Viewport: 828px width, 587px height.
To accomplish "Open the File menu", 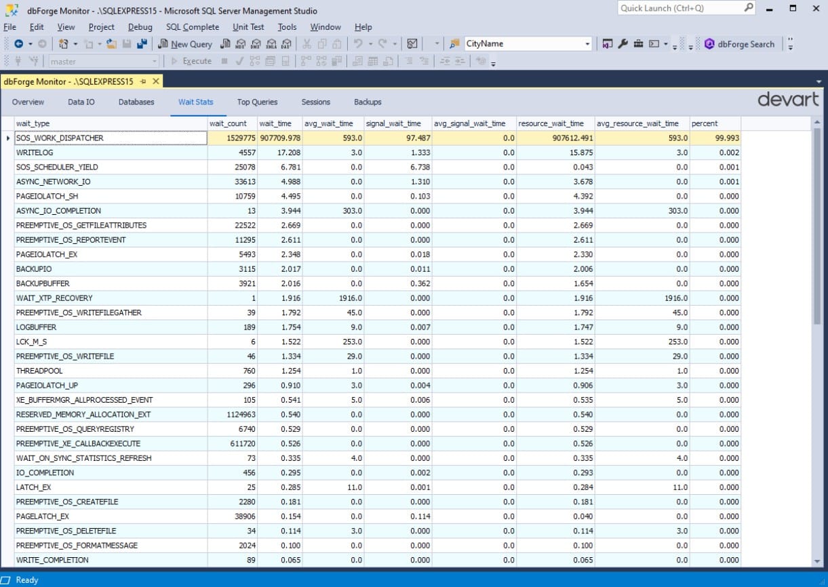I will [10, 26].
